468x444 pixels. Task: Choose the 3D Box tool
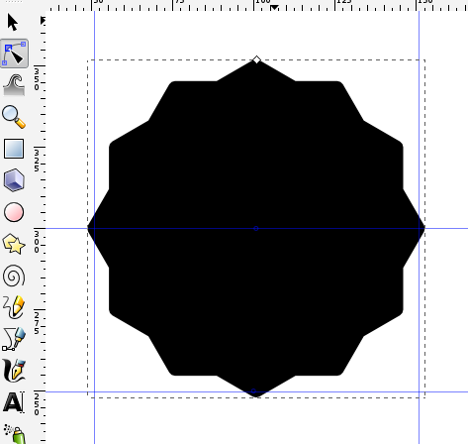(x=14, y=180)
